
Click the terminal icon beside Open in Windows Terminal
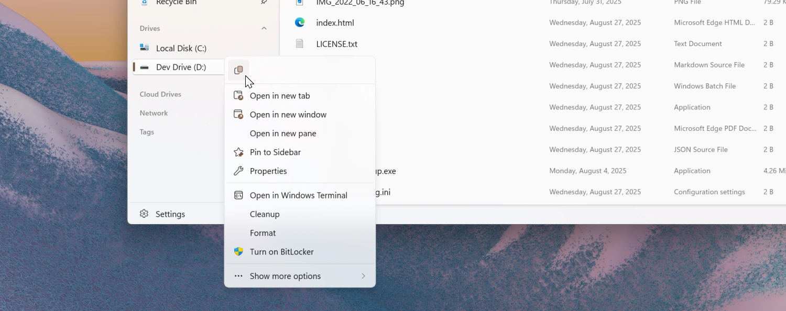(238, 195)
